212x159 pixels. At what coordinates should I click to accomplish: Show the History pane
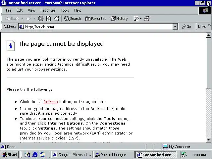[119, 19]
